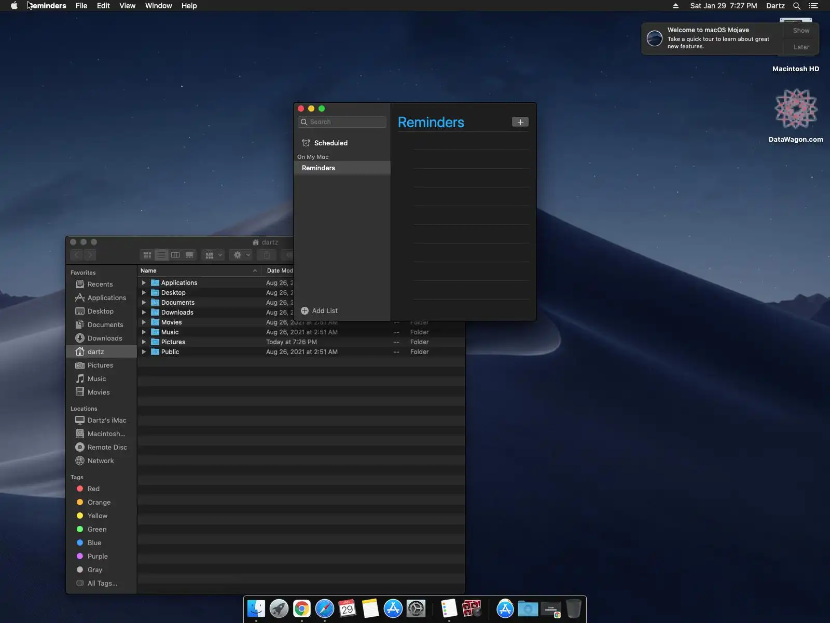Expand the Movies folder disclosure triangle

[144, 322]
